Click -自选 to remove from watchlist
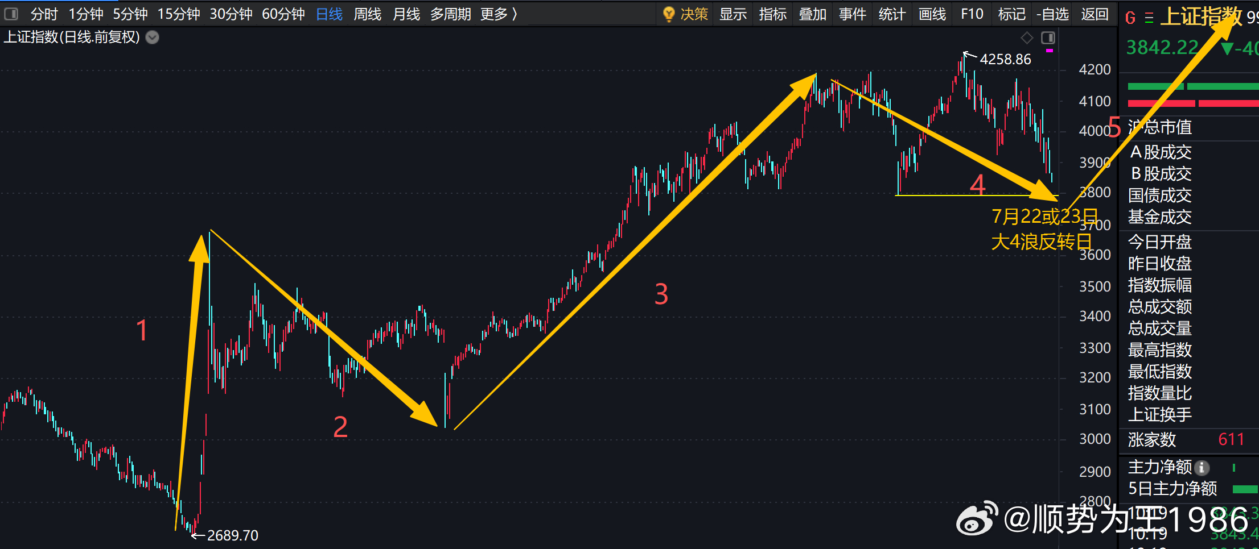This screenshot has width=1259, height=549. coord(1053,14)
